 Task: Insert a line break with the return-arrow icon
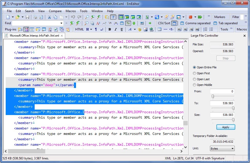tap(102, 29)
